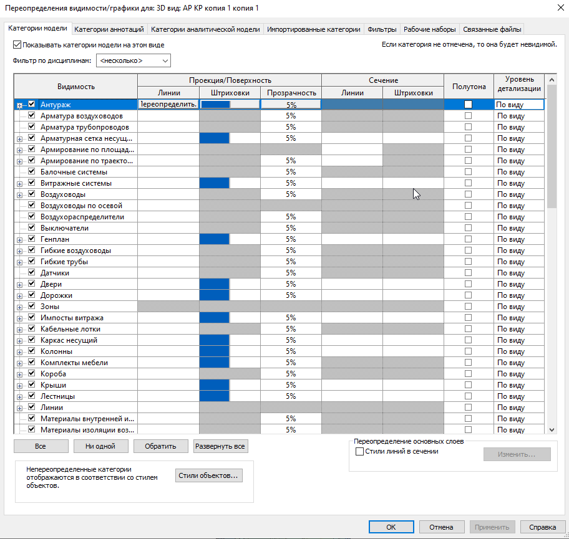This screenshot has height=539, width=569.
Task: Click blue pattern swatch for Колонны
Action: pyautogui.click(x=215, y=351)
